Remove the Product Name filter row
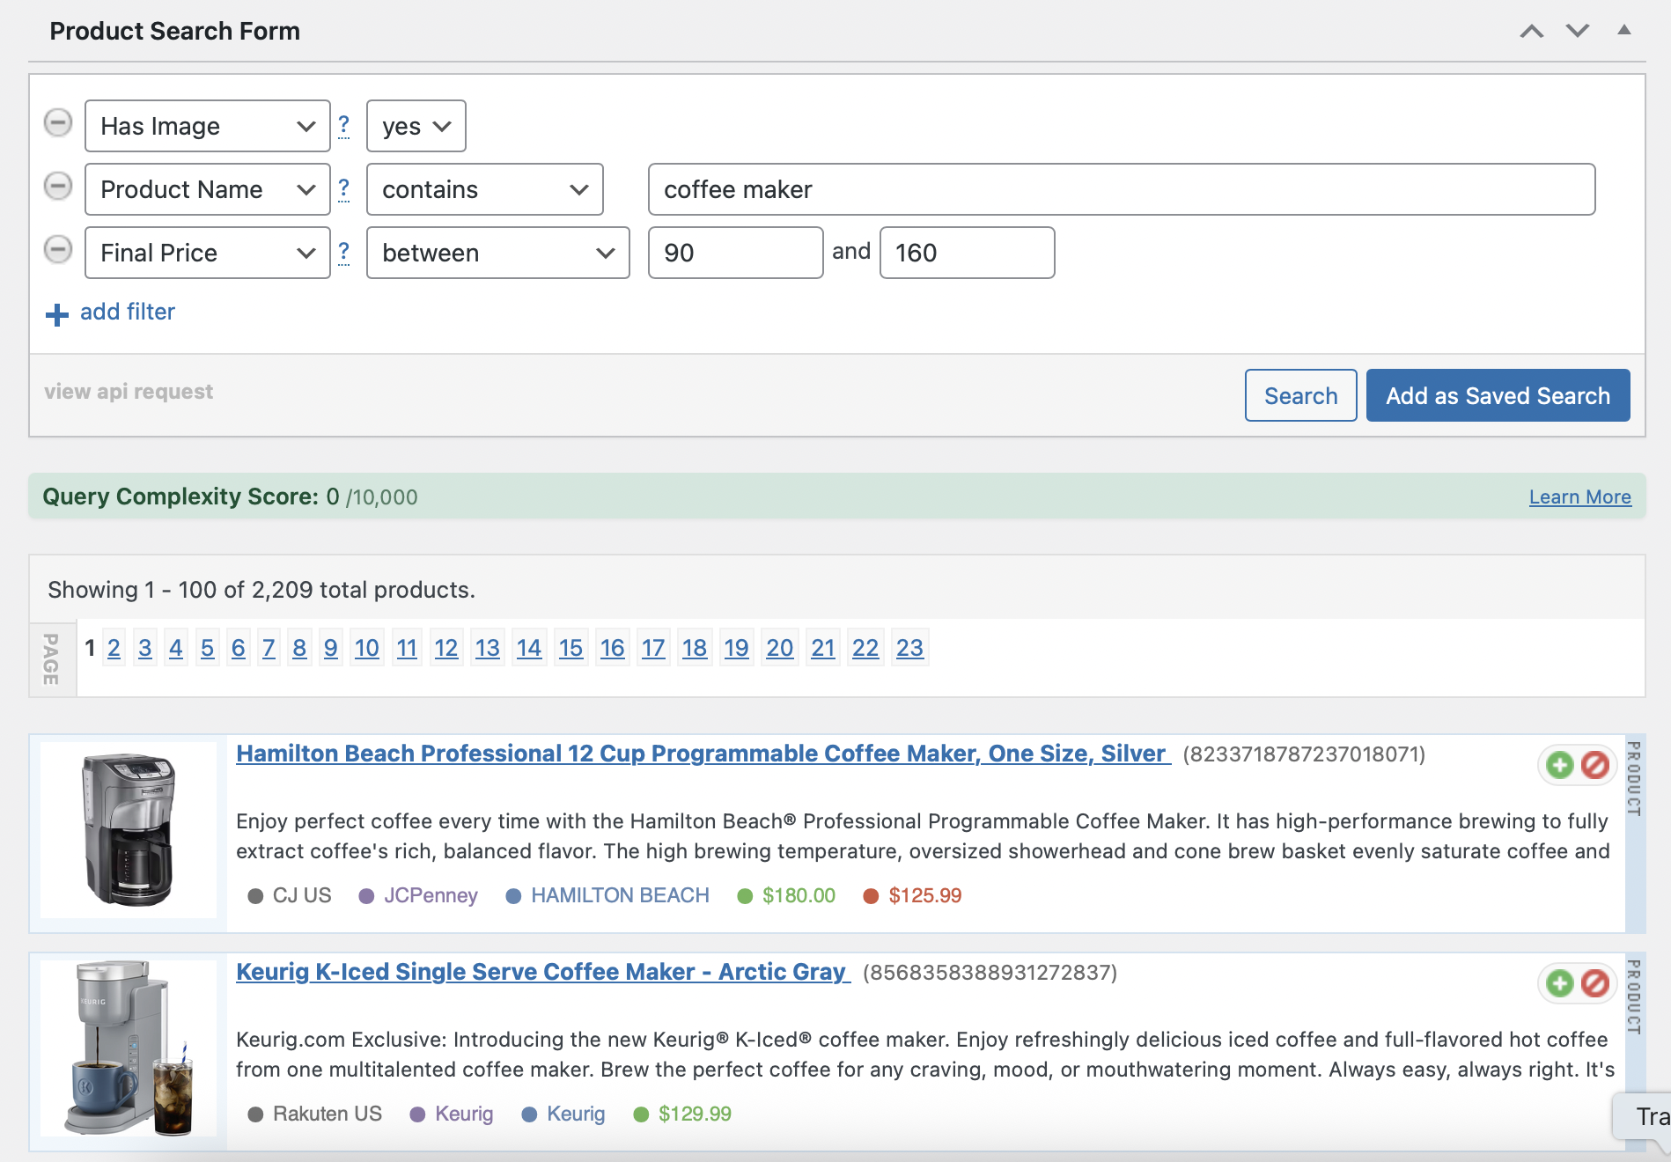Screen dimensions: 1671x1162 (58, 187)
